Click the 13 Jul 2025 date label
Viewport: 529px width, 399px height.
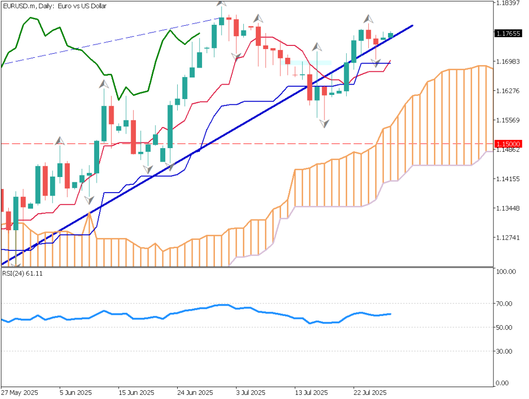coord(311,393)
